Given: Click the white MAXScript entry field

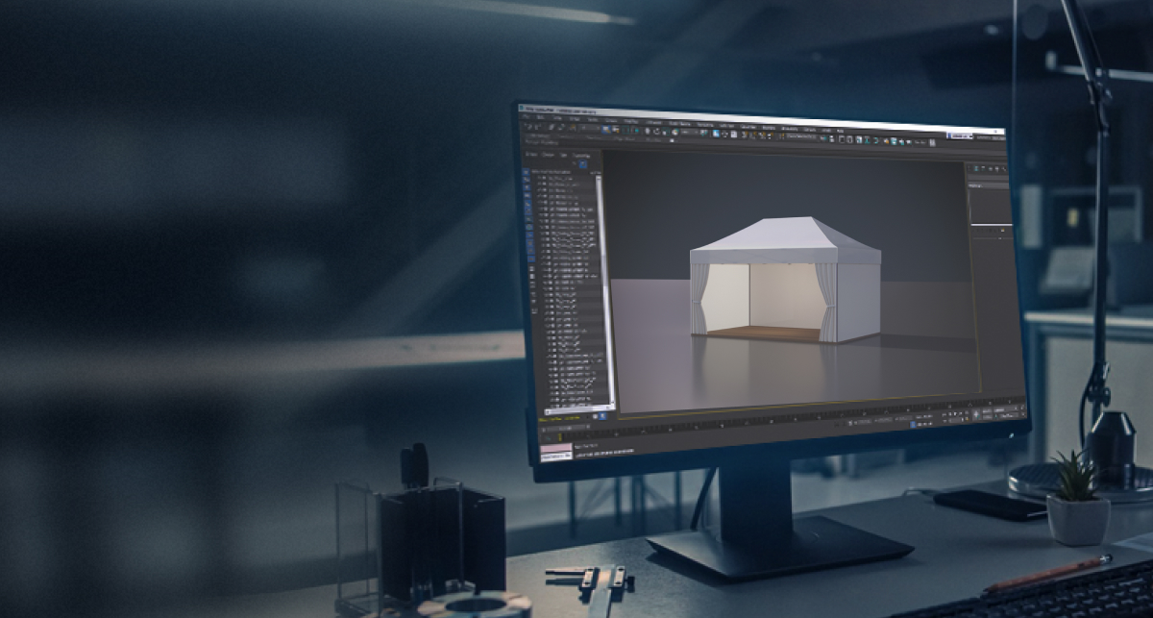Looking at the screenshot, I should point(556,457).
